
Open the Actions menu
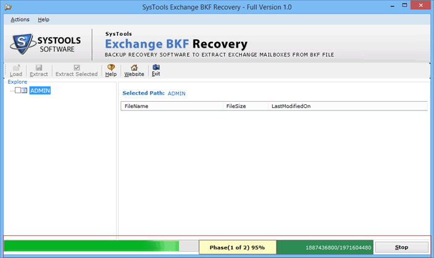pyautogui.click(x=20, y=20)
